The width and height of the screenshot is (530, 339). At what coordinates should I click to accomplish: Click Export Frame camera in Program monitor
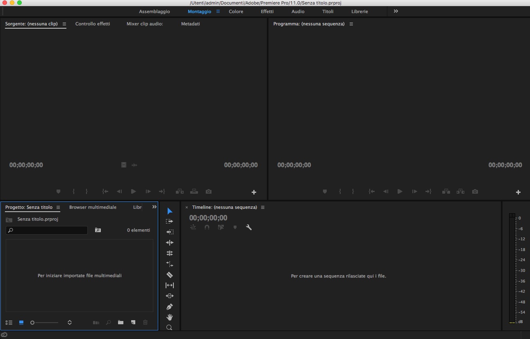point(475,191)
